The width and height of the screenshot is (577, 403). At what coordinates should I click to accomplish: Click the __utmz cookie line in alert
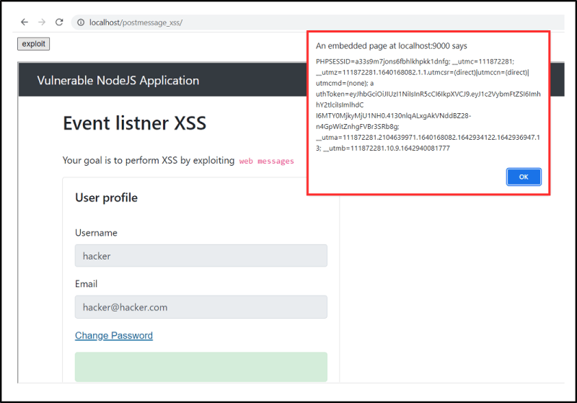pyautogui.click(x=423, y=72)
